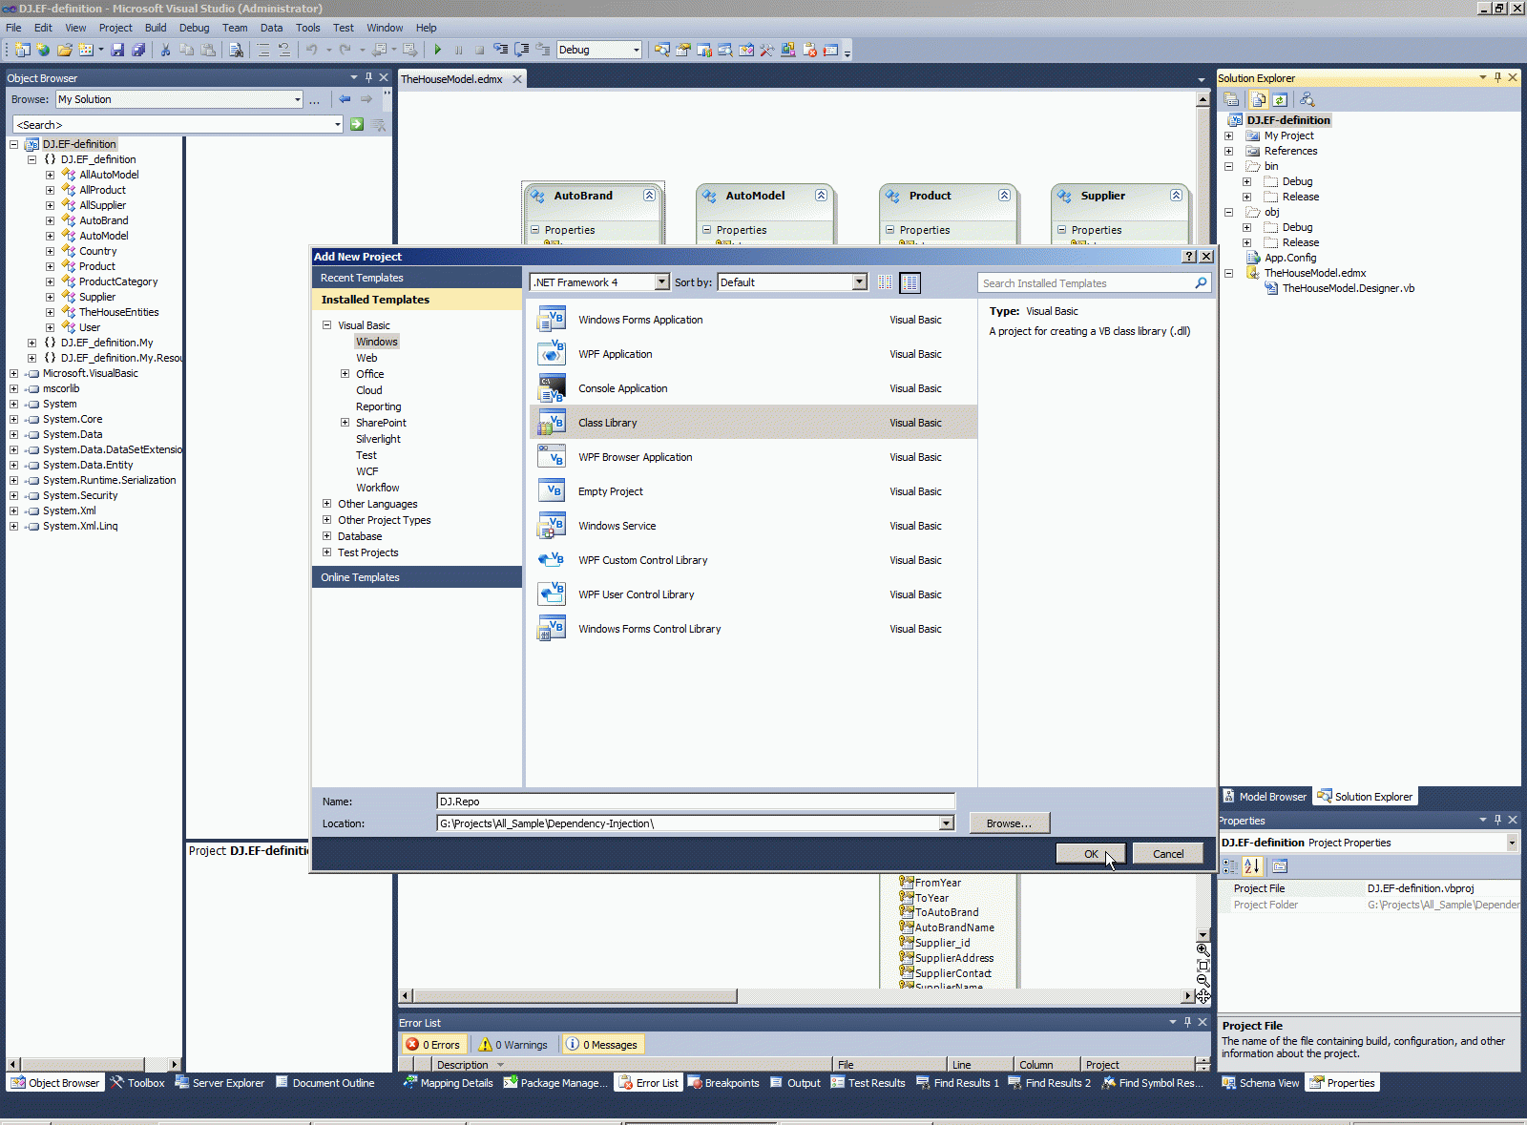Open the Debug configuration dropdown
This screenshot has width=1527, height=1125.
(636, 50)
